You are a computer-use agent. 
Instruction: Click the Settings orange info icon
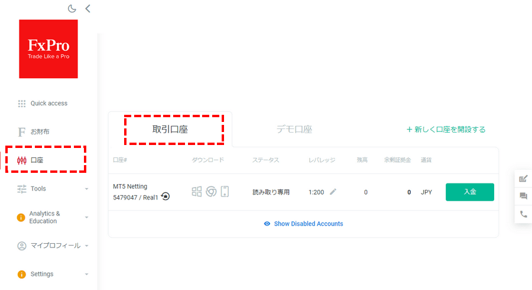(x=22, y=275)
